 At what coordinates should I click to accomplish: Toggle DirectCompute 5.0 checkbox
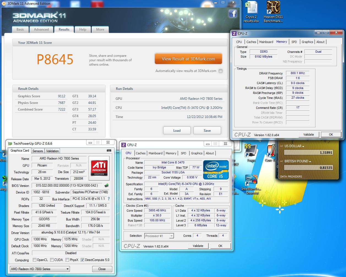pos(82,260)
